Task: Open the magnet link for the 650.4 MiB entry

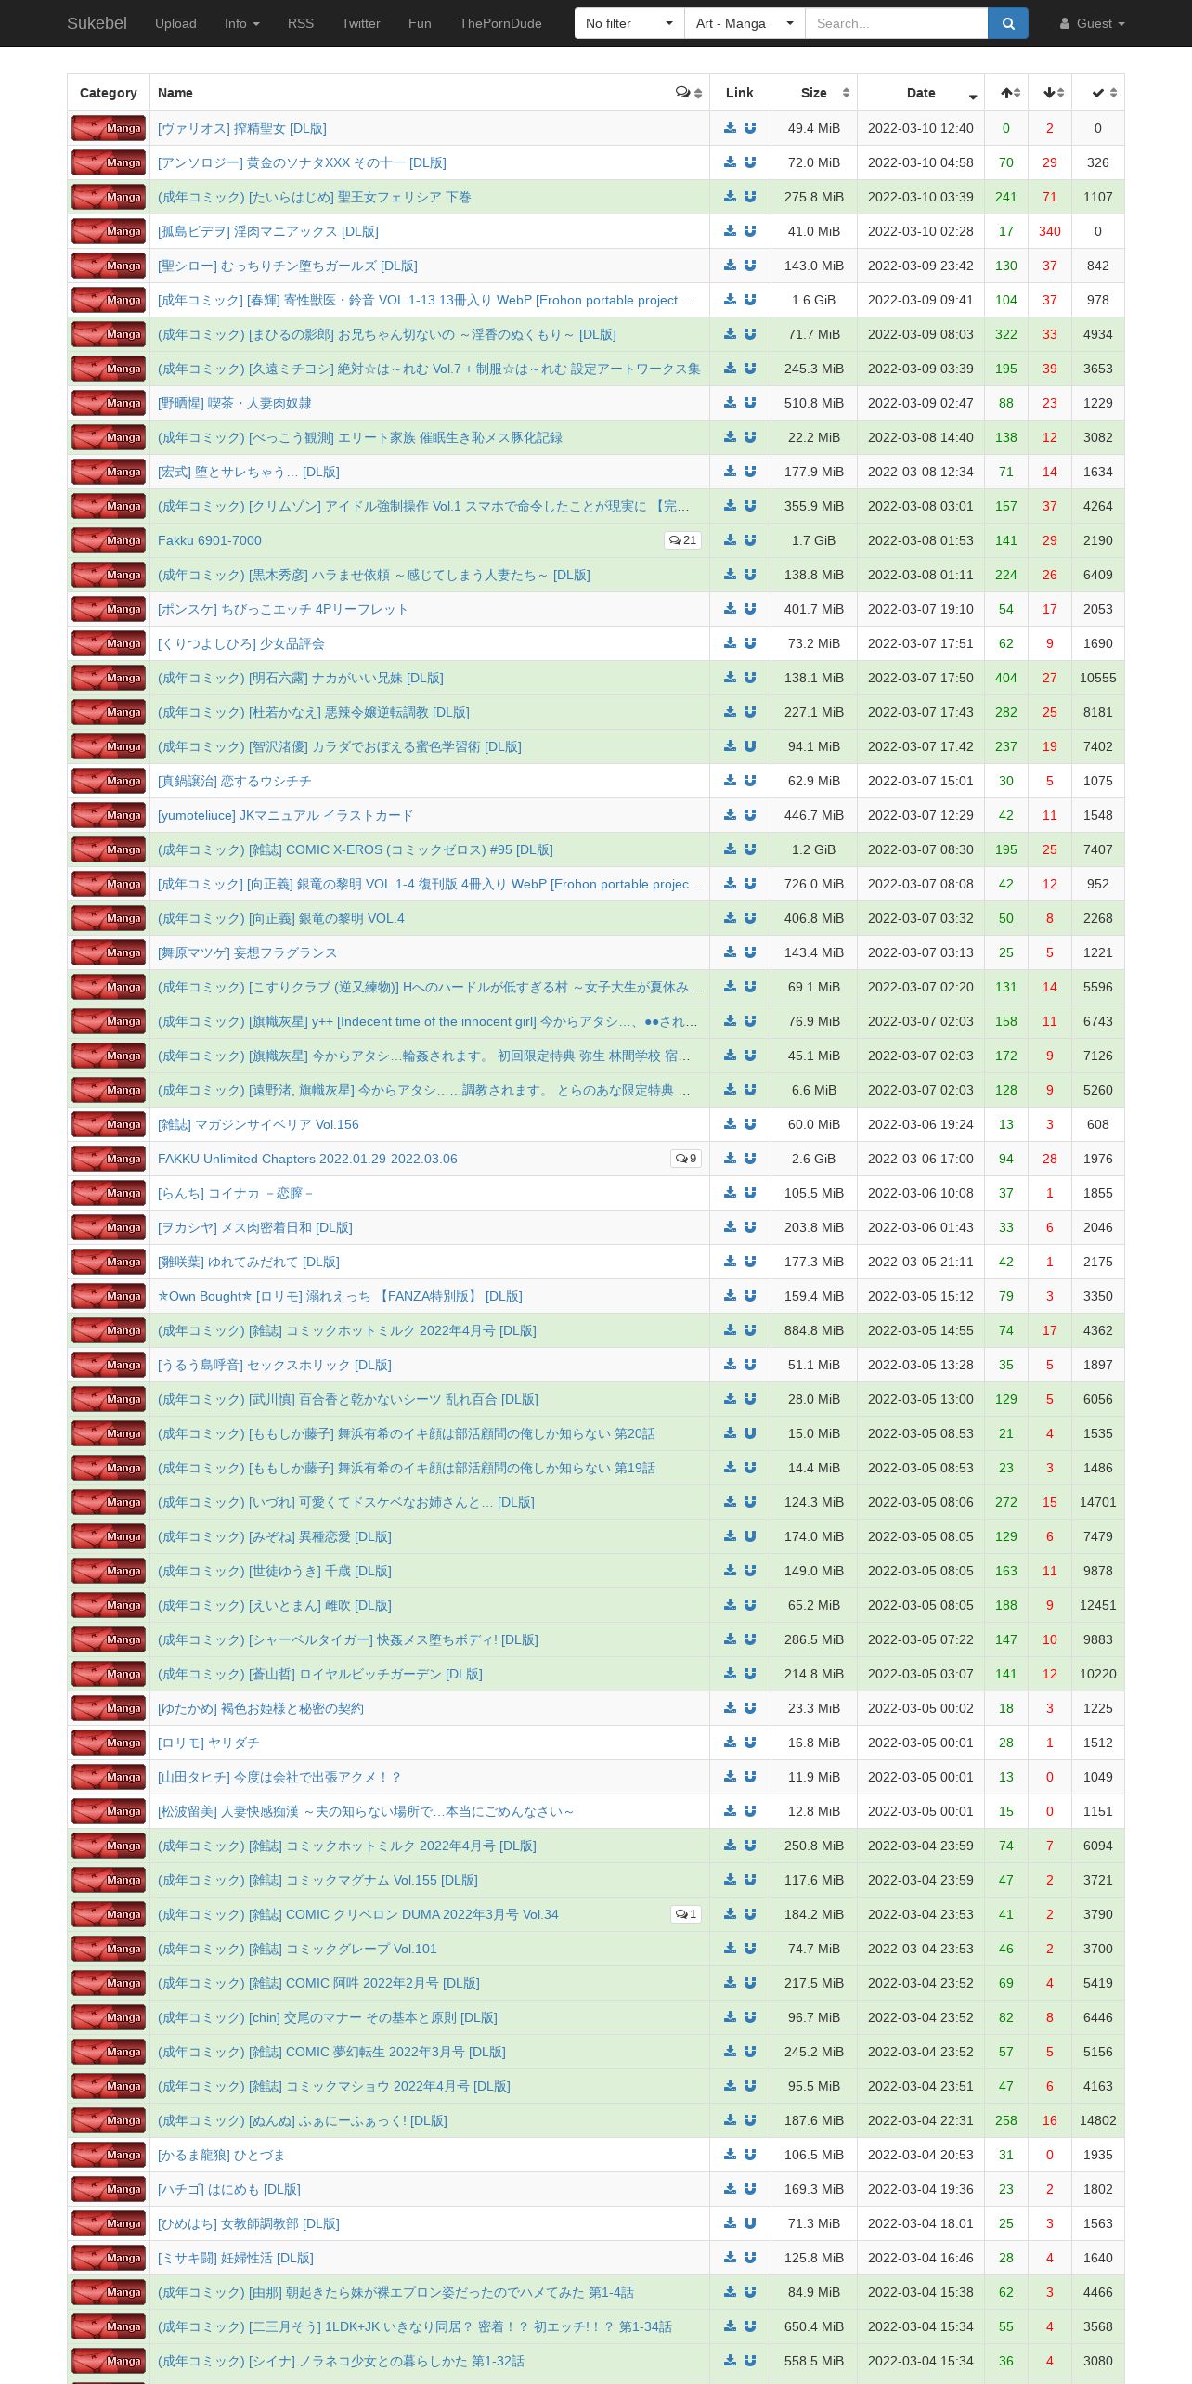Action: click(750, 2326)
